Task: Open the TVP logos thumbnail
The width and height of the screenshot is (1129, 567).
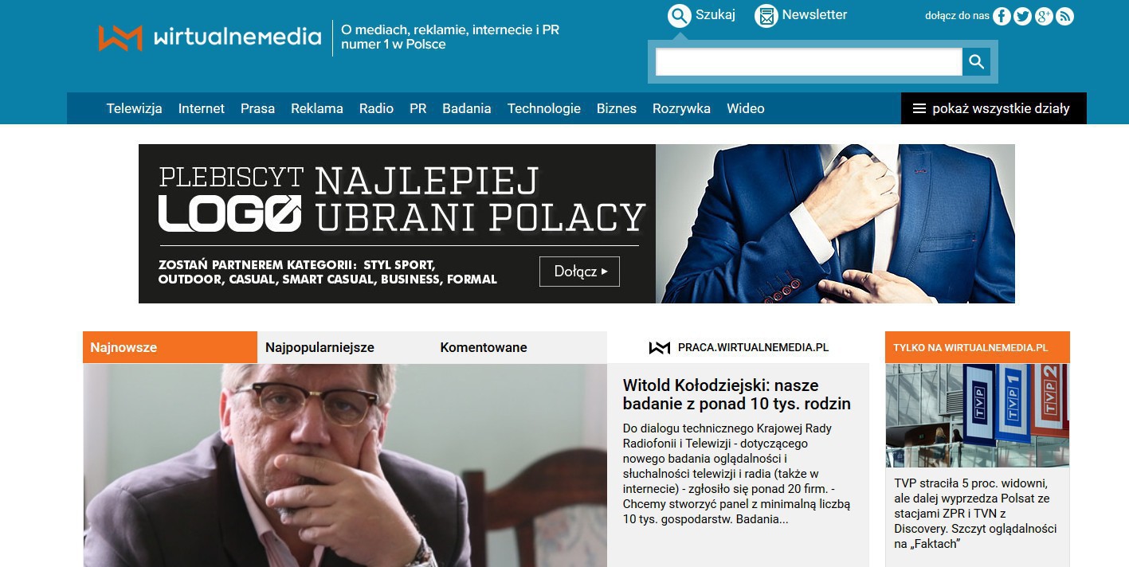Action: click(x=977, y=415)
